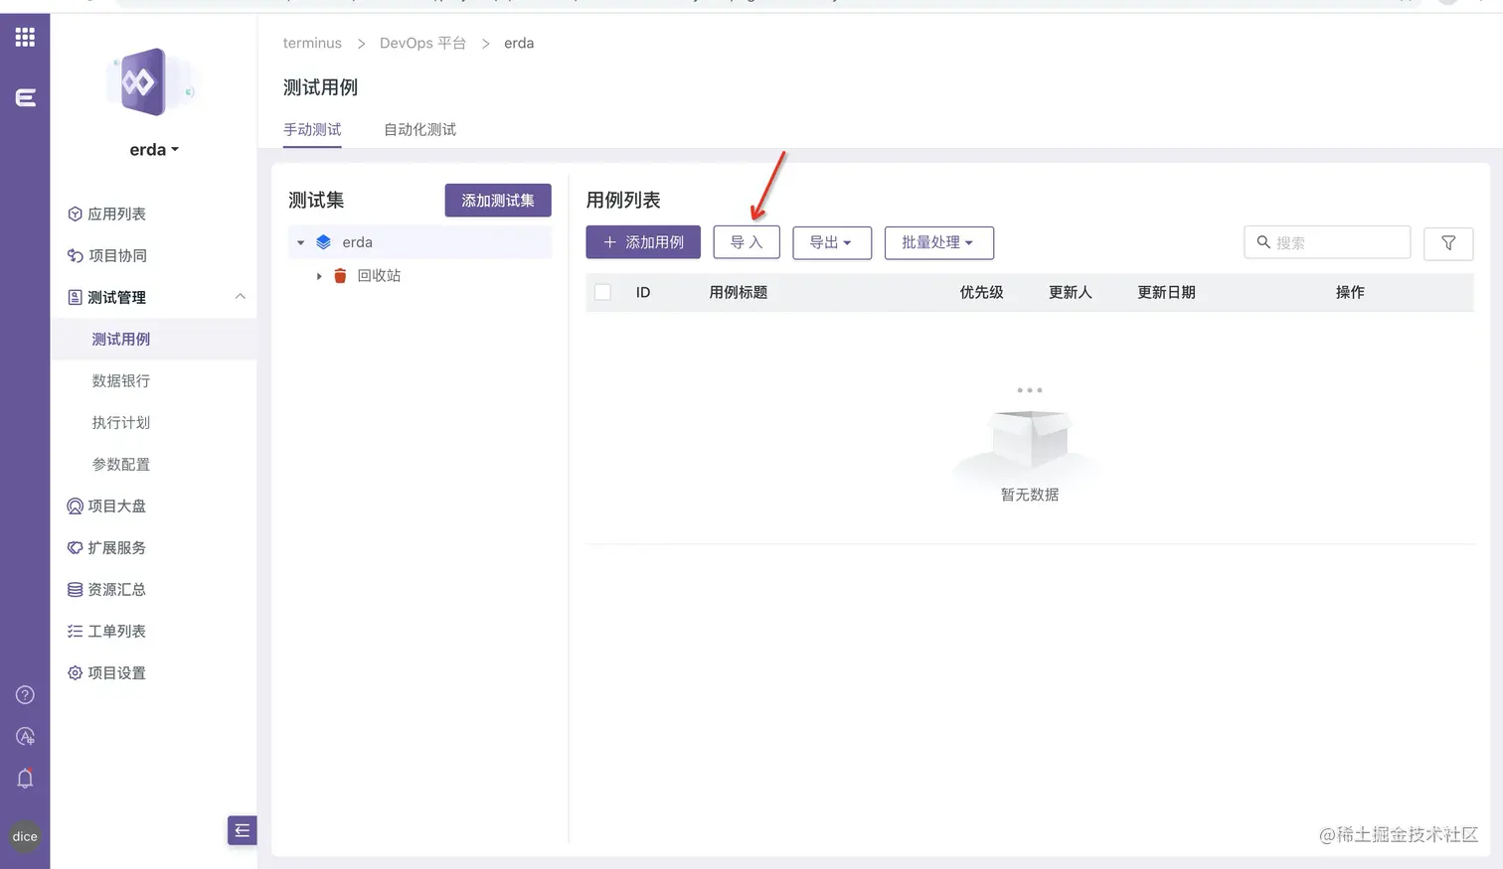Open 项目大盘 in the sidebar
Screen dimensions: 1503x869
pyautogui.click(x=106, y=507)
